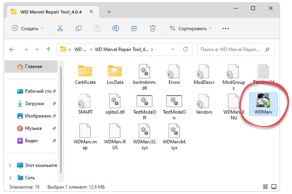Expand the Сеть tree node
This screenshot has height=194, width=292.
pyautogui.click(x=10, y=178)
